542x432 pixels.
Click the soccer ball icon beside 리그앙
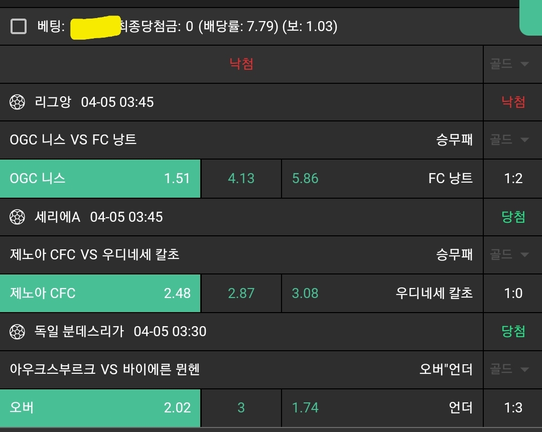(17, 102)
